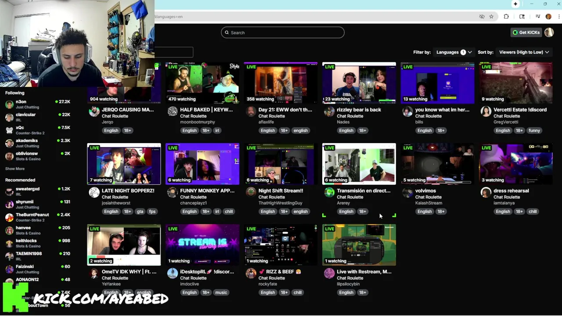
Task: Open Kick user avatar menu
Action: [x=549, y=32]
